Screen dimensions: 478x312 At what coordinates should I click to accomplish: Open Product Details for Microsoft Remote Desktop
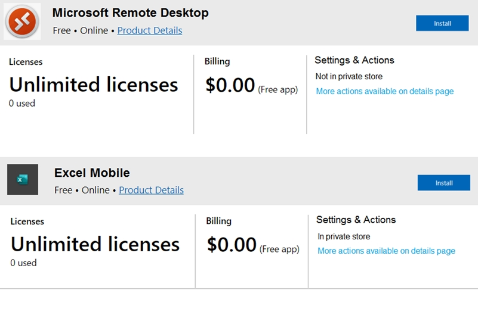pyautogui.click(x=150, y=30)
